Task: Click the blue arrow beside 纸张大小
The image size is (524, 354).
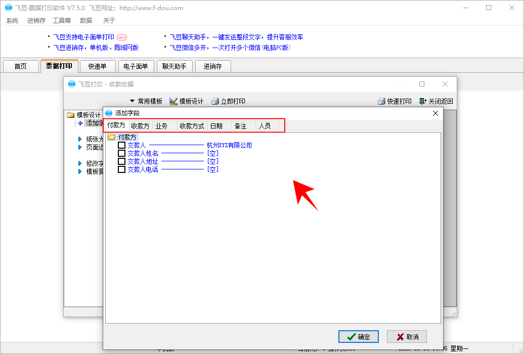Action: coord(80,139)
